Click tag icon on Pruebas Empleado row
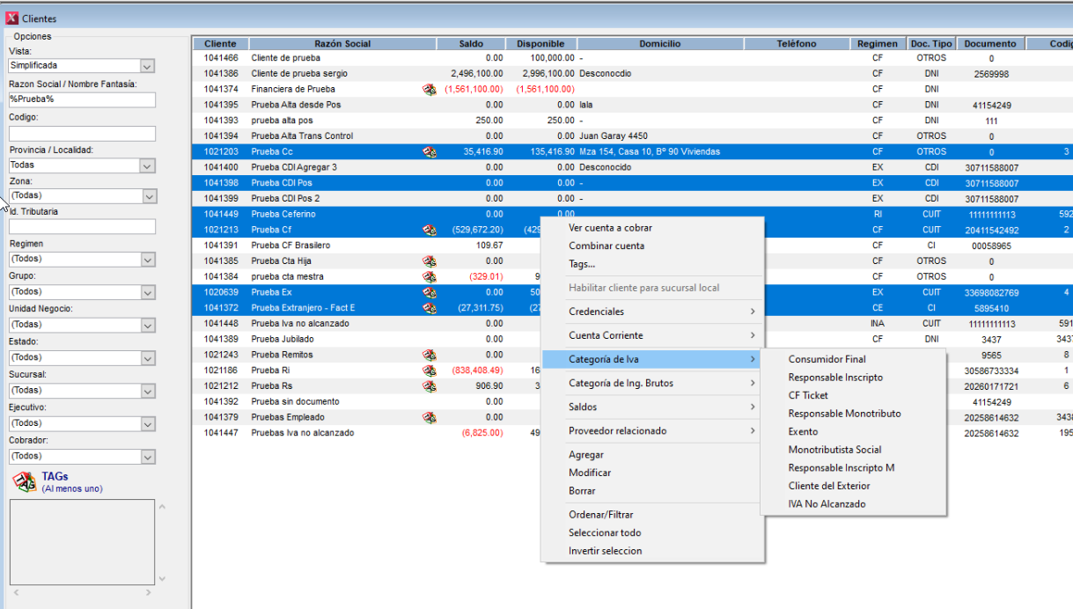Screen dimensions: 1073x609 tap(430, 417)
